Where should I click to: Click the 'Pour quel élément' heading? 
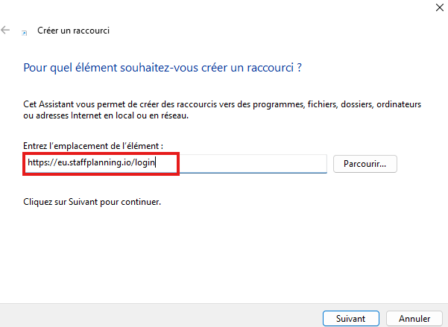(162, 68)
